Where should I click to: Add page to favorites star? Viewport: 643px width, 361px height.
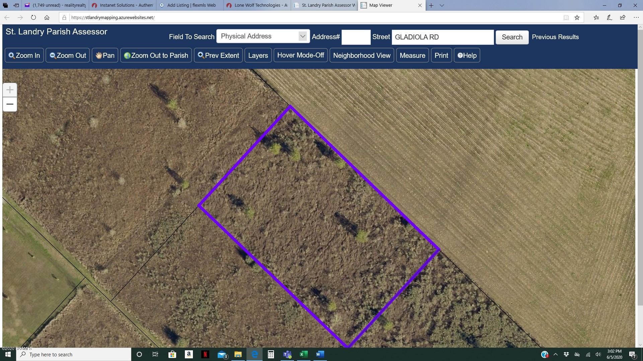coord(577,17)
